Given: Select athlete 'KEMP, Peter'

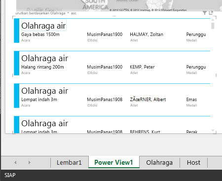Looking at the screenshot, I should (142, 67).
